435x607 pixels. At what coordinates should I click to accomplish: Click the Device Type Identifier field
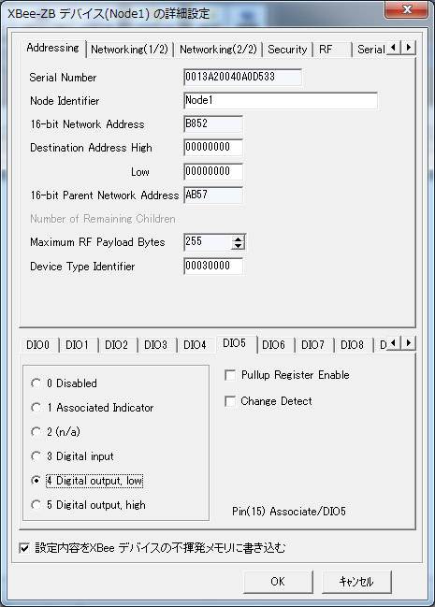point(213,266)
